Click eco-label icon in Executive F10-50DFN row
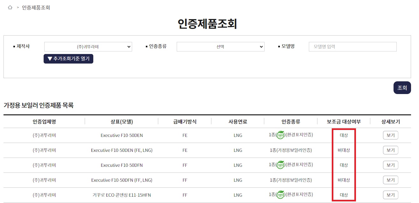 click(x=280, y=165)
